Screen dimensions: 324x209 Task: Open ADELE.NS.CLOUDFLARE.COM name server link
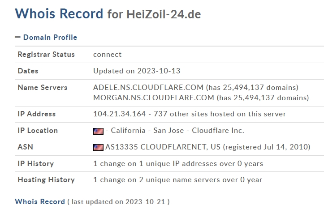(x=148, y=87)
